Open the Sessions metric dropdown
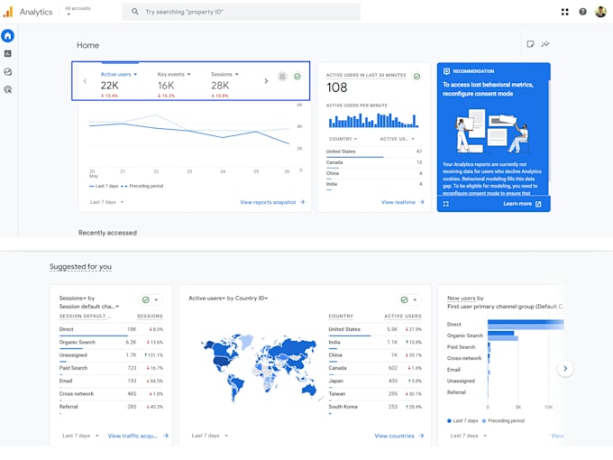Viewport: 613px width, 460px height. point(224,74)
